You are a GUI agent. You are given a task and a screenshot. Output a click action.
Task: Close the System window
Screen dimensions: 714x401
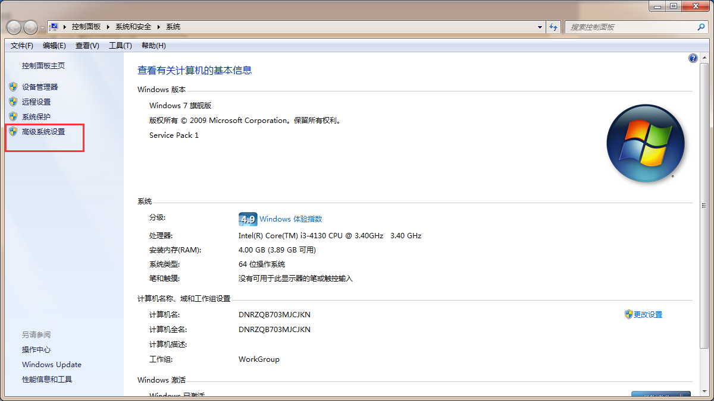click(x=695, y=6)
